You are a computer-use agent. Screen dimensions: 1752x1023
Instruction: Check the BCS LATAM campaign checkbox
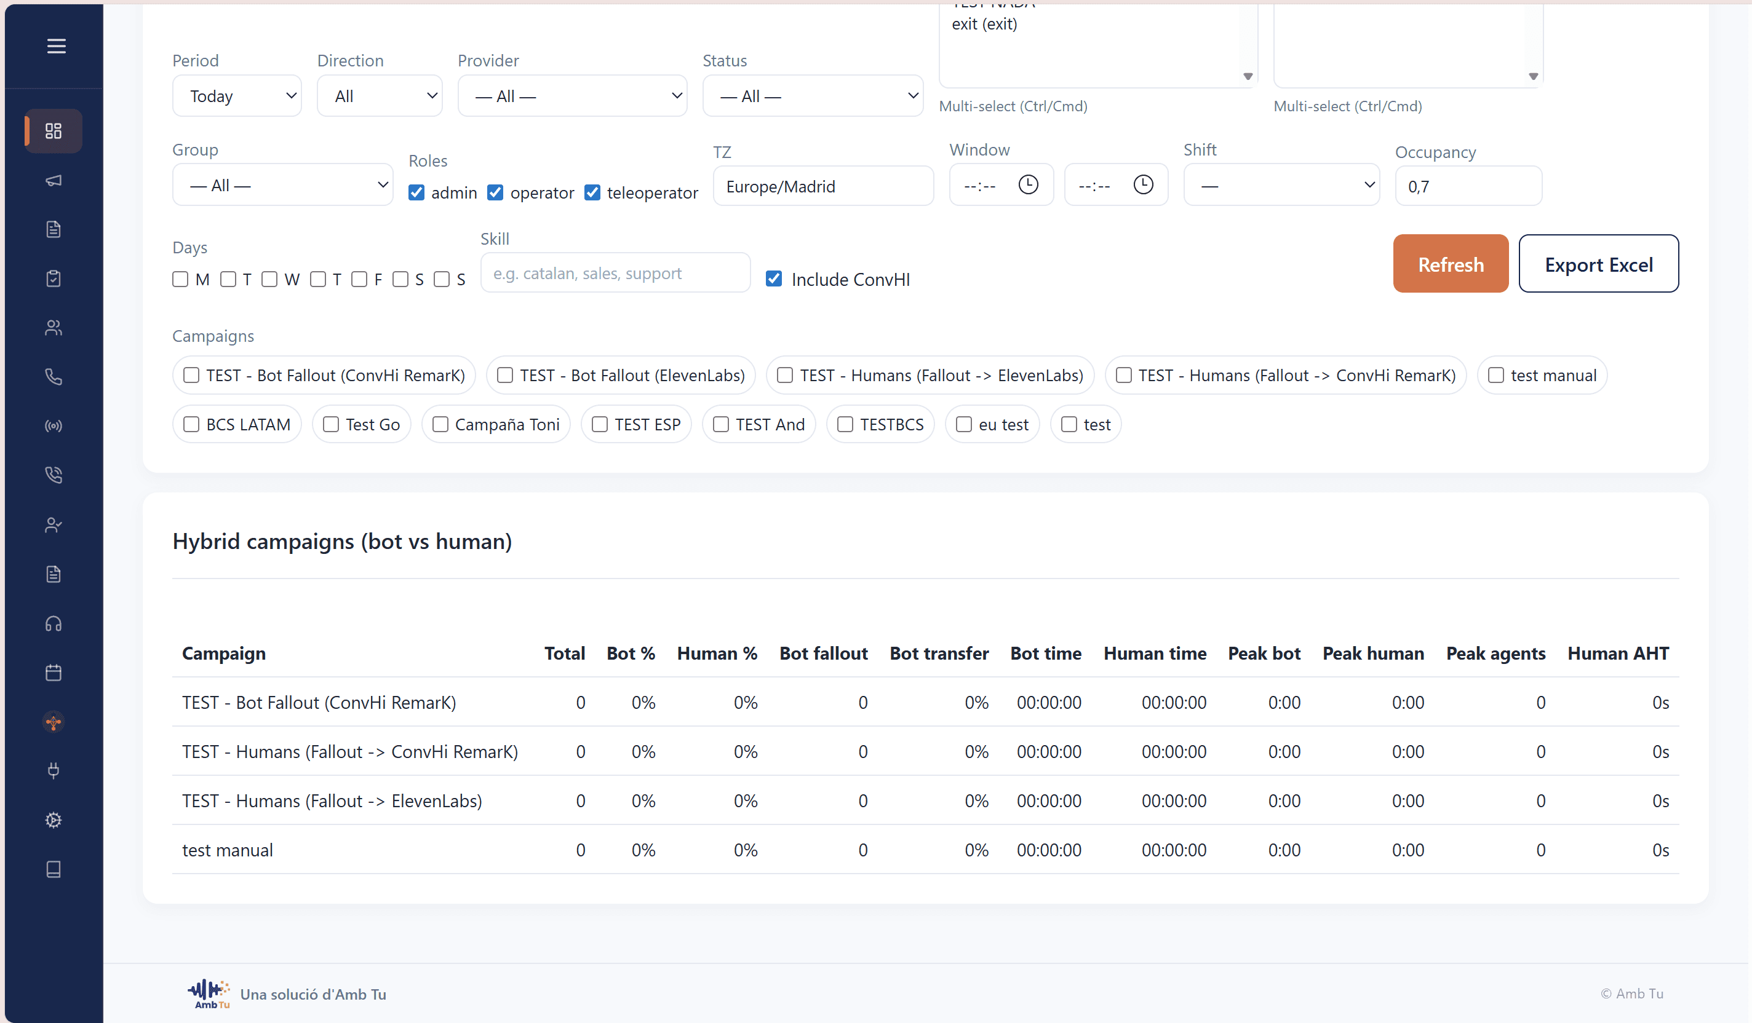click(x=191, y=425)
